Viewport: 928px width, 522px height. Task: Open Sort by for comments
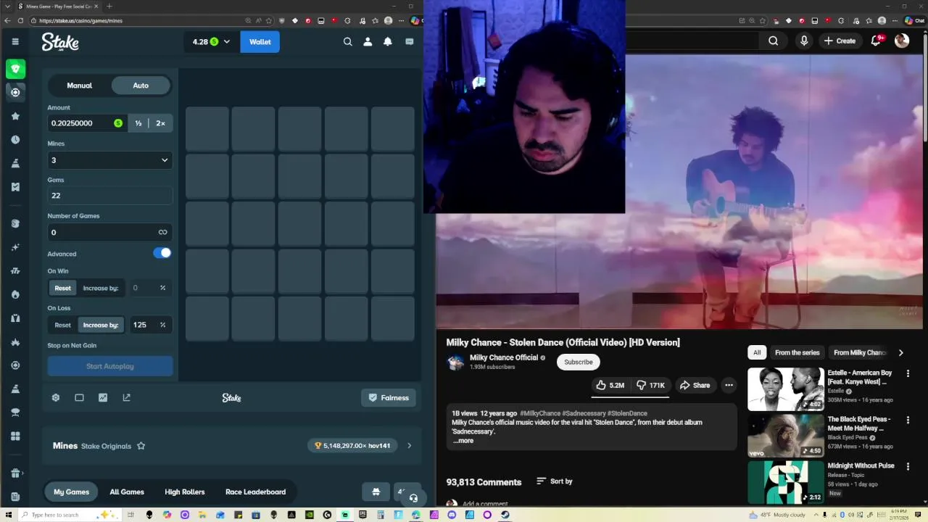(555, 481)
